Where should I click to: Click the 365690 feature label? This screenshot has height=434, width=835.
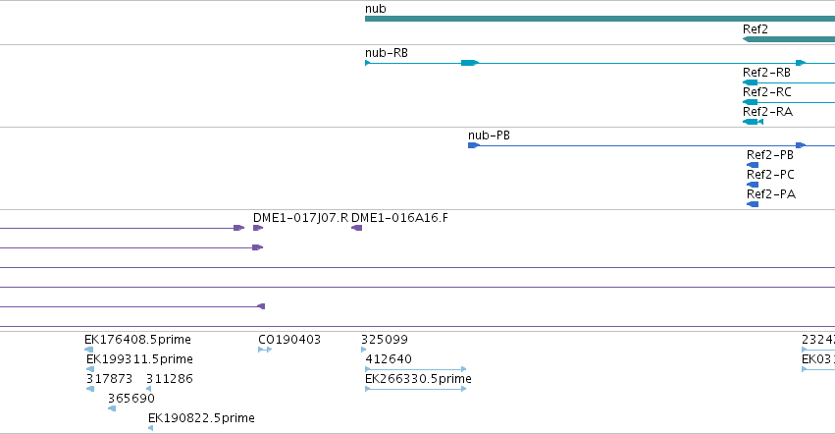(x=131, y=399)
